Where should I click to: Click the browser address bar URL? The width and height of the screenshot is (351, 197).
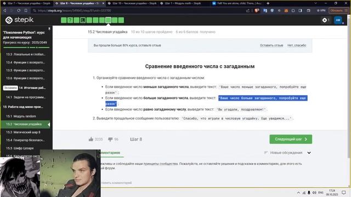pyautogui.click(x=75, y=10)
